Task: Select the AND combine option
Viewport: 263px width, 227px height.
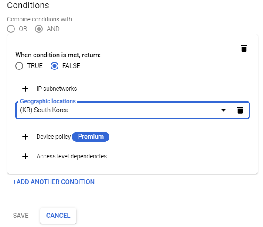Action: click(39, 29)
